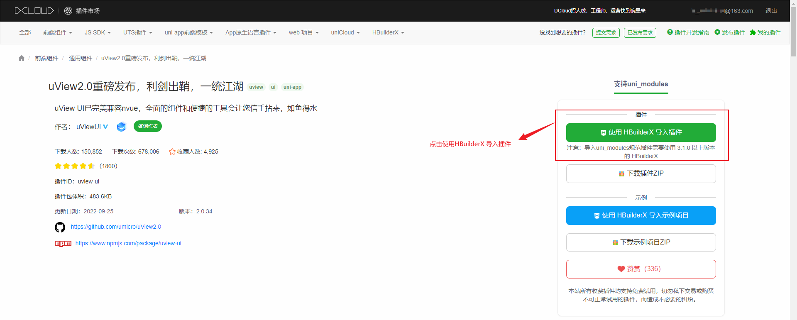Open the 163.com account email
Screen dimensions: 797x320
(x=723, y=11)
